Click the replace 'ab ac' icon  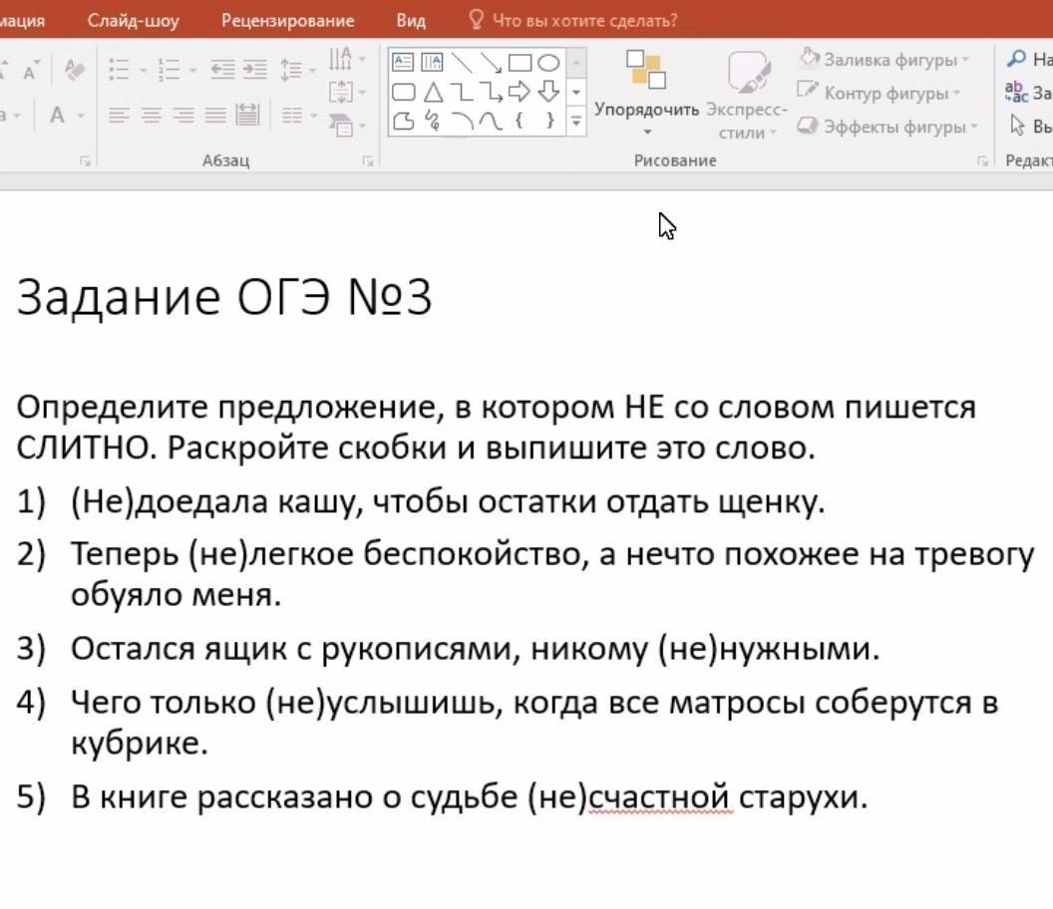click(1017, 92)
